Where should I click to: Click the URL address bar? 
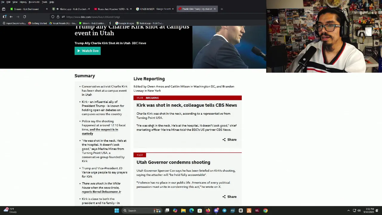coord(155,17)
